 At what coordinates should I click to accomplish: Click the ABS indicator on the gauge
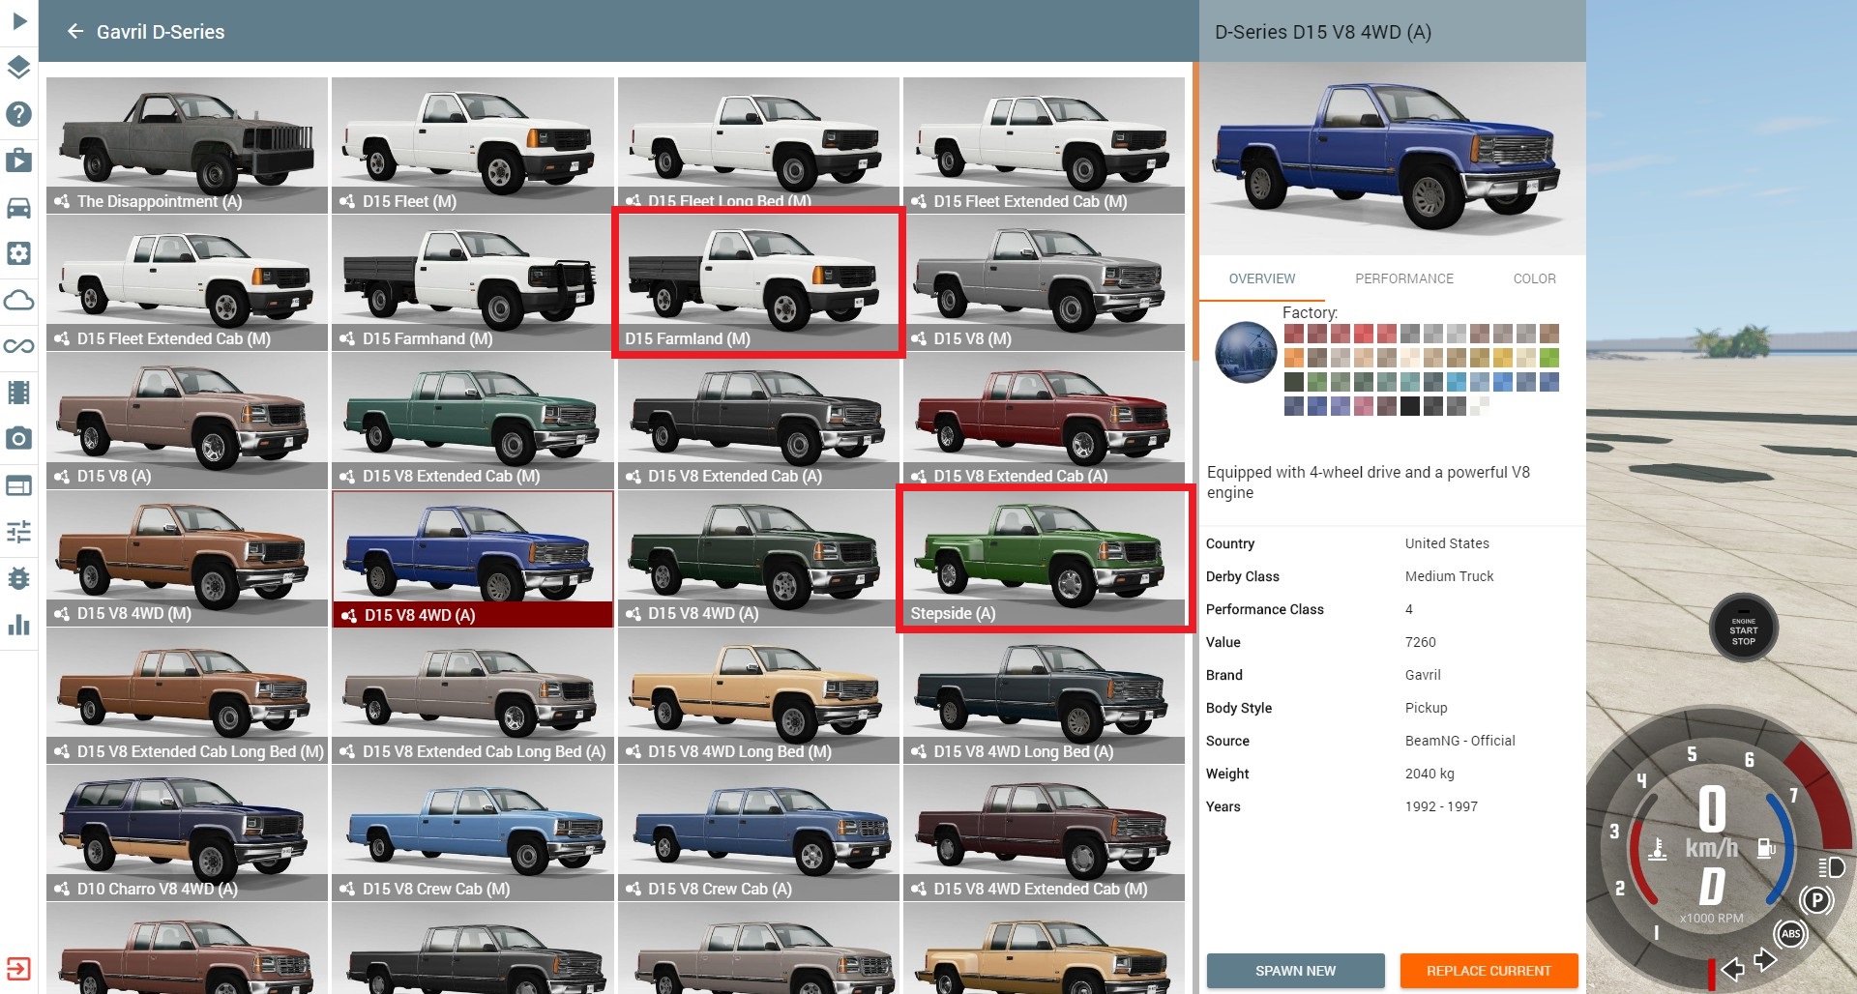(1790, 934)
